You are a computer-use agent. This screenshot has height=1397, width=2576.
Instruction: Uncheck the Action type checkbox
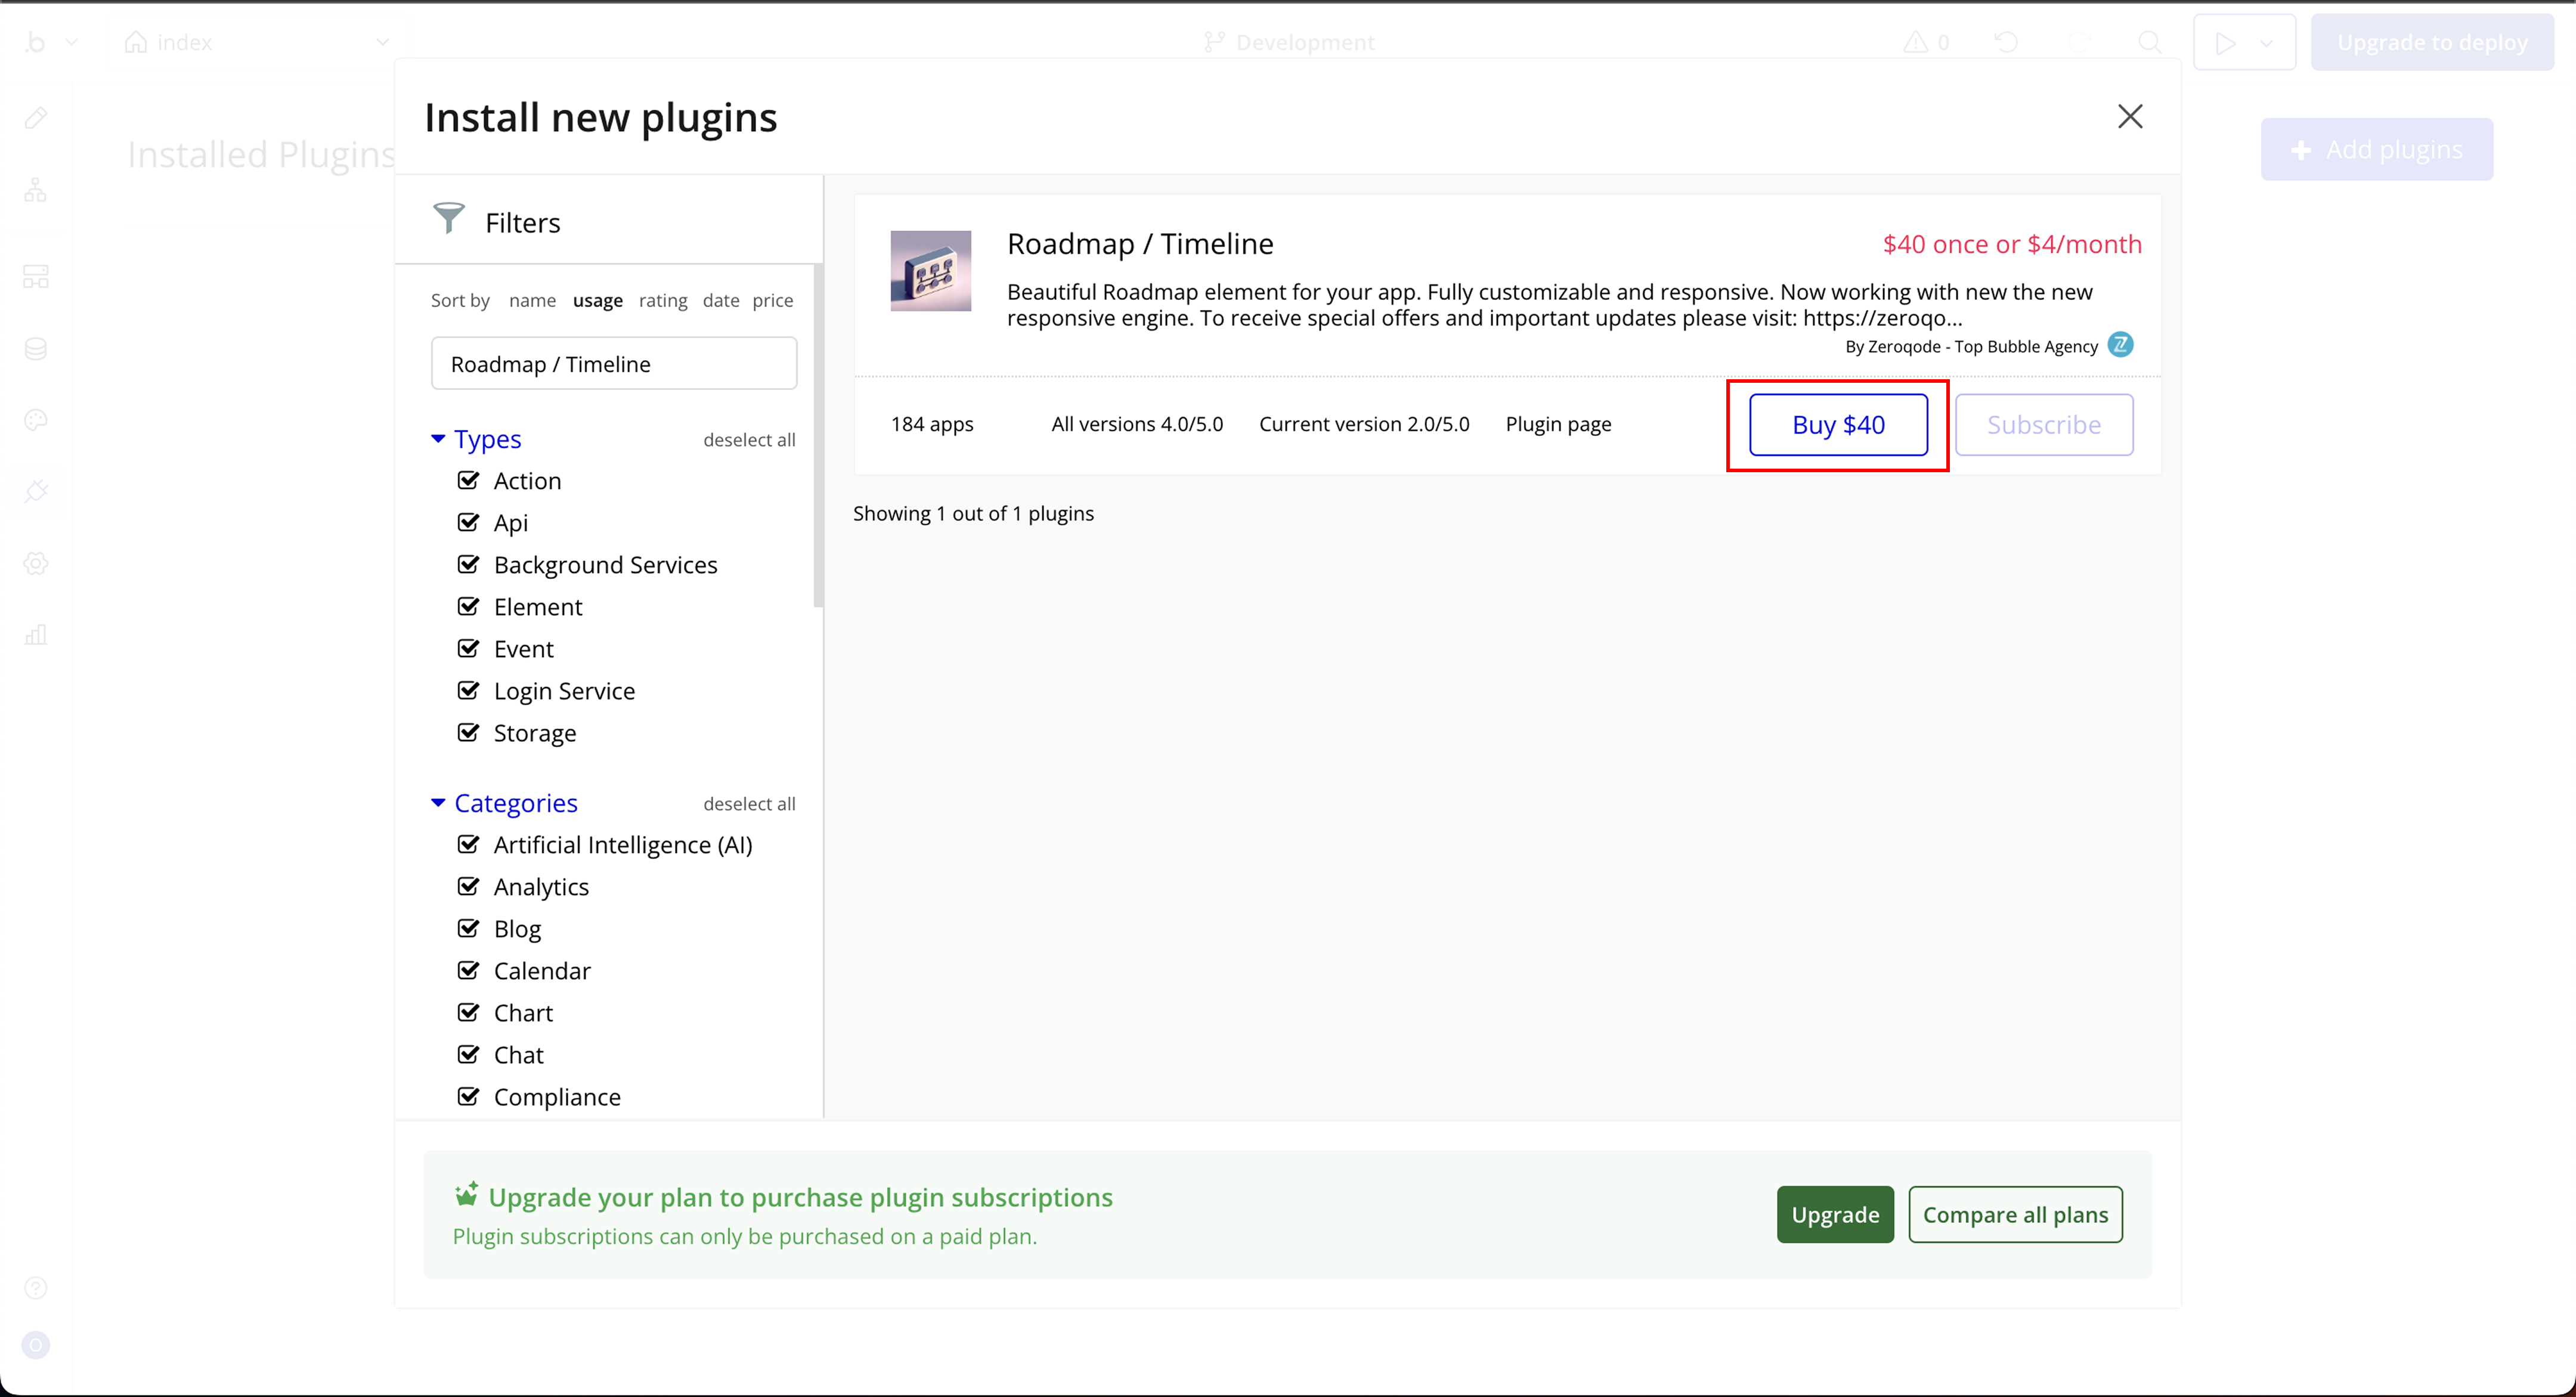468,481
